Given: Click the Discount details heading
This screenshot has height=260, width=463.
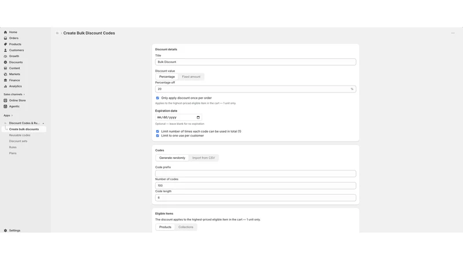Looking at the screenshot, I should tap(166, 50).
